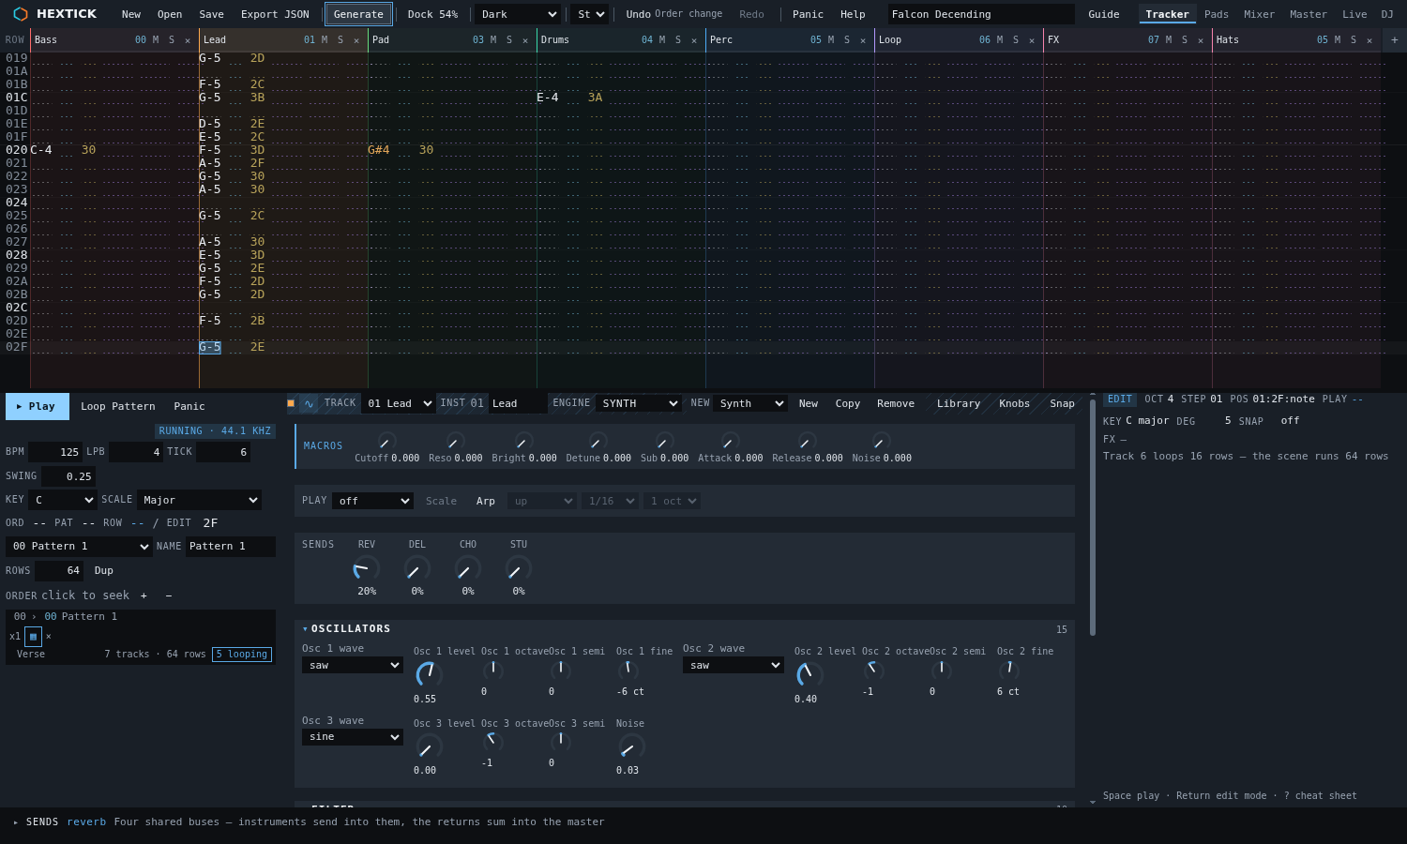Click the waveform icon beside TRACK label
Screen dimensions: 1407x844
coord(309,403)
